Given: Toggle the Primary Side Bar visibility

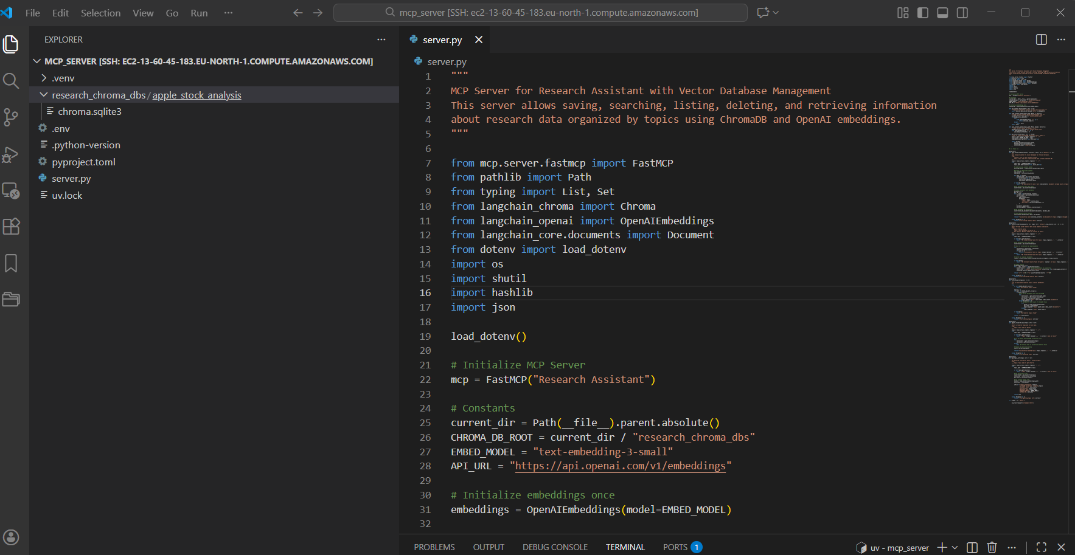Looking at the screenshot, I should pyautogui.click(x=923, y=13).
